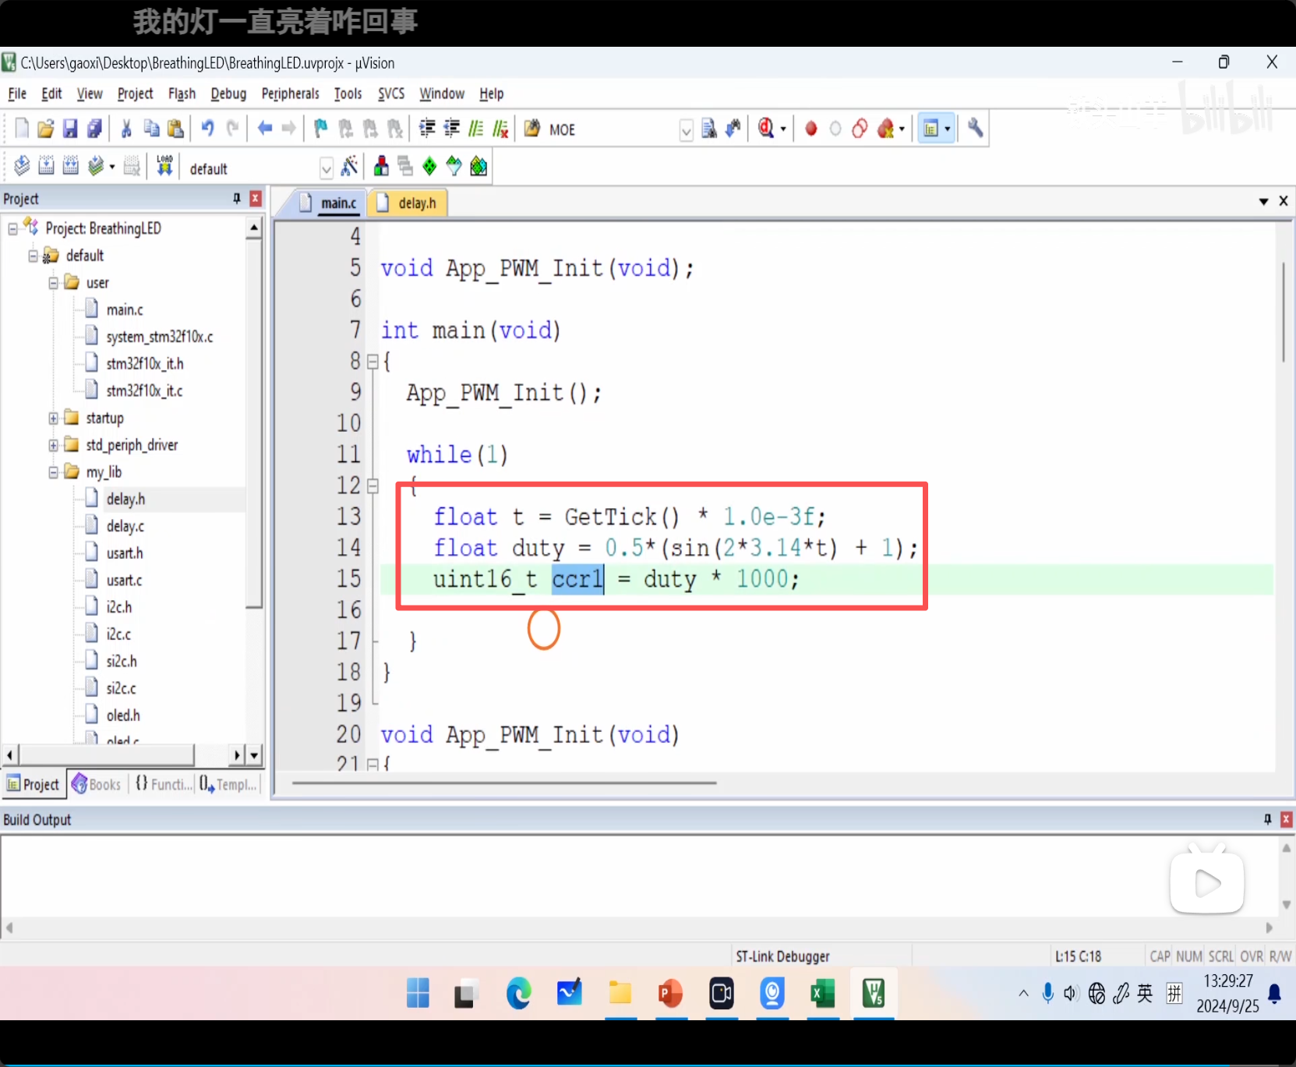
Task: Open Options for Target magic wand icon
Action: pos(350,165)
